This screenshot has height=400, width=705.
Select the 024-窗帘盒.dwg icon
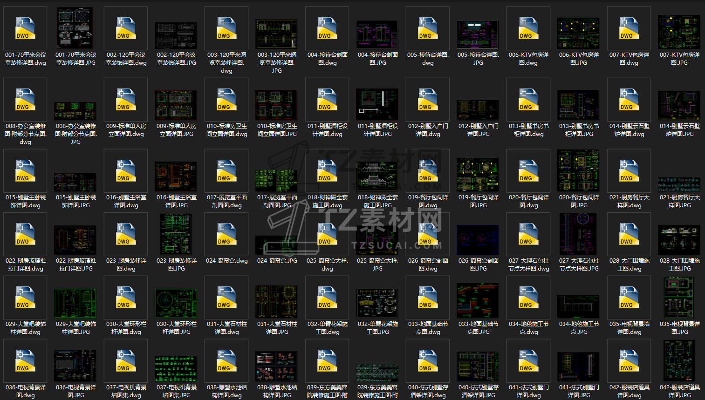click(226, 234)
